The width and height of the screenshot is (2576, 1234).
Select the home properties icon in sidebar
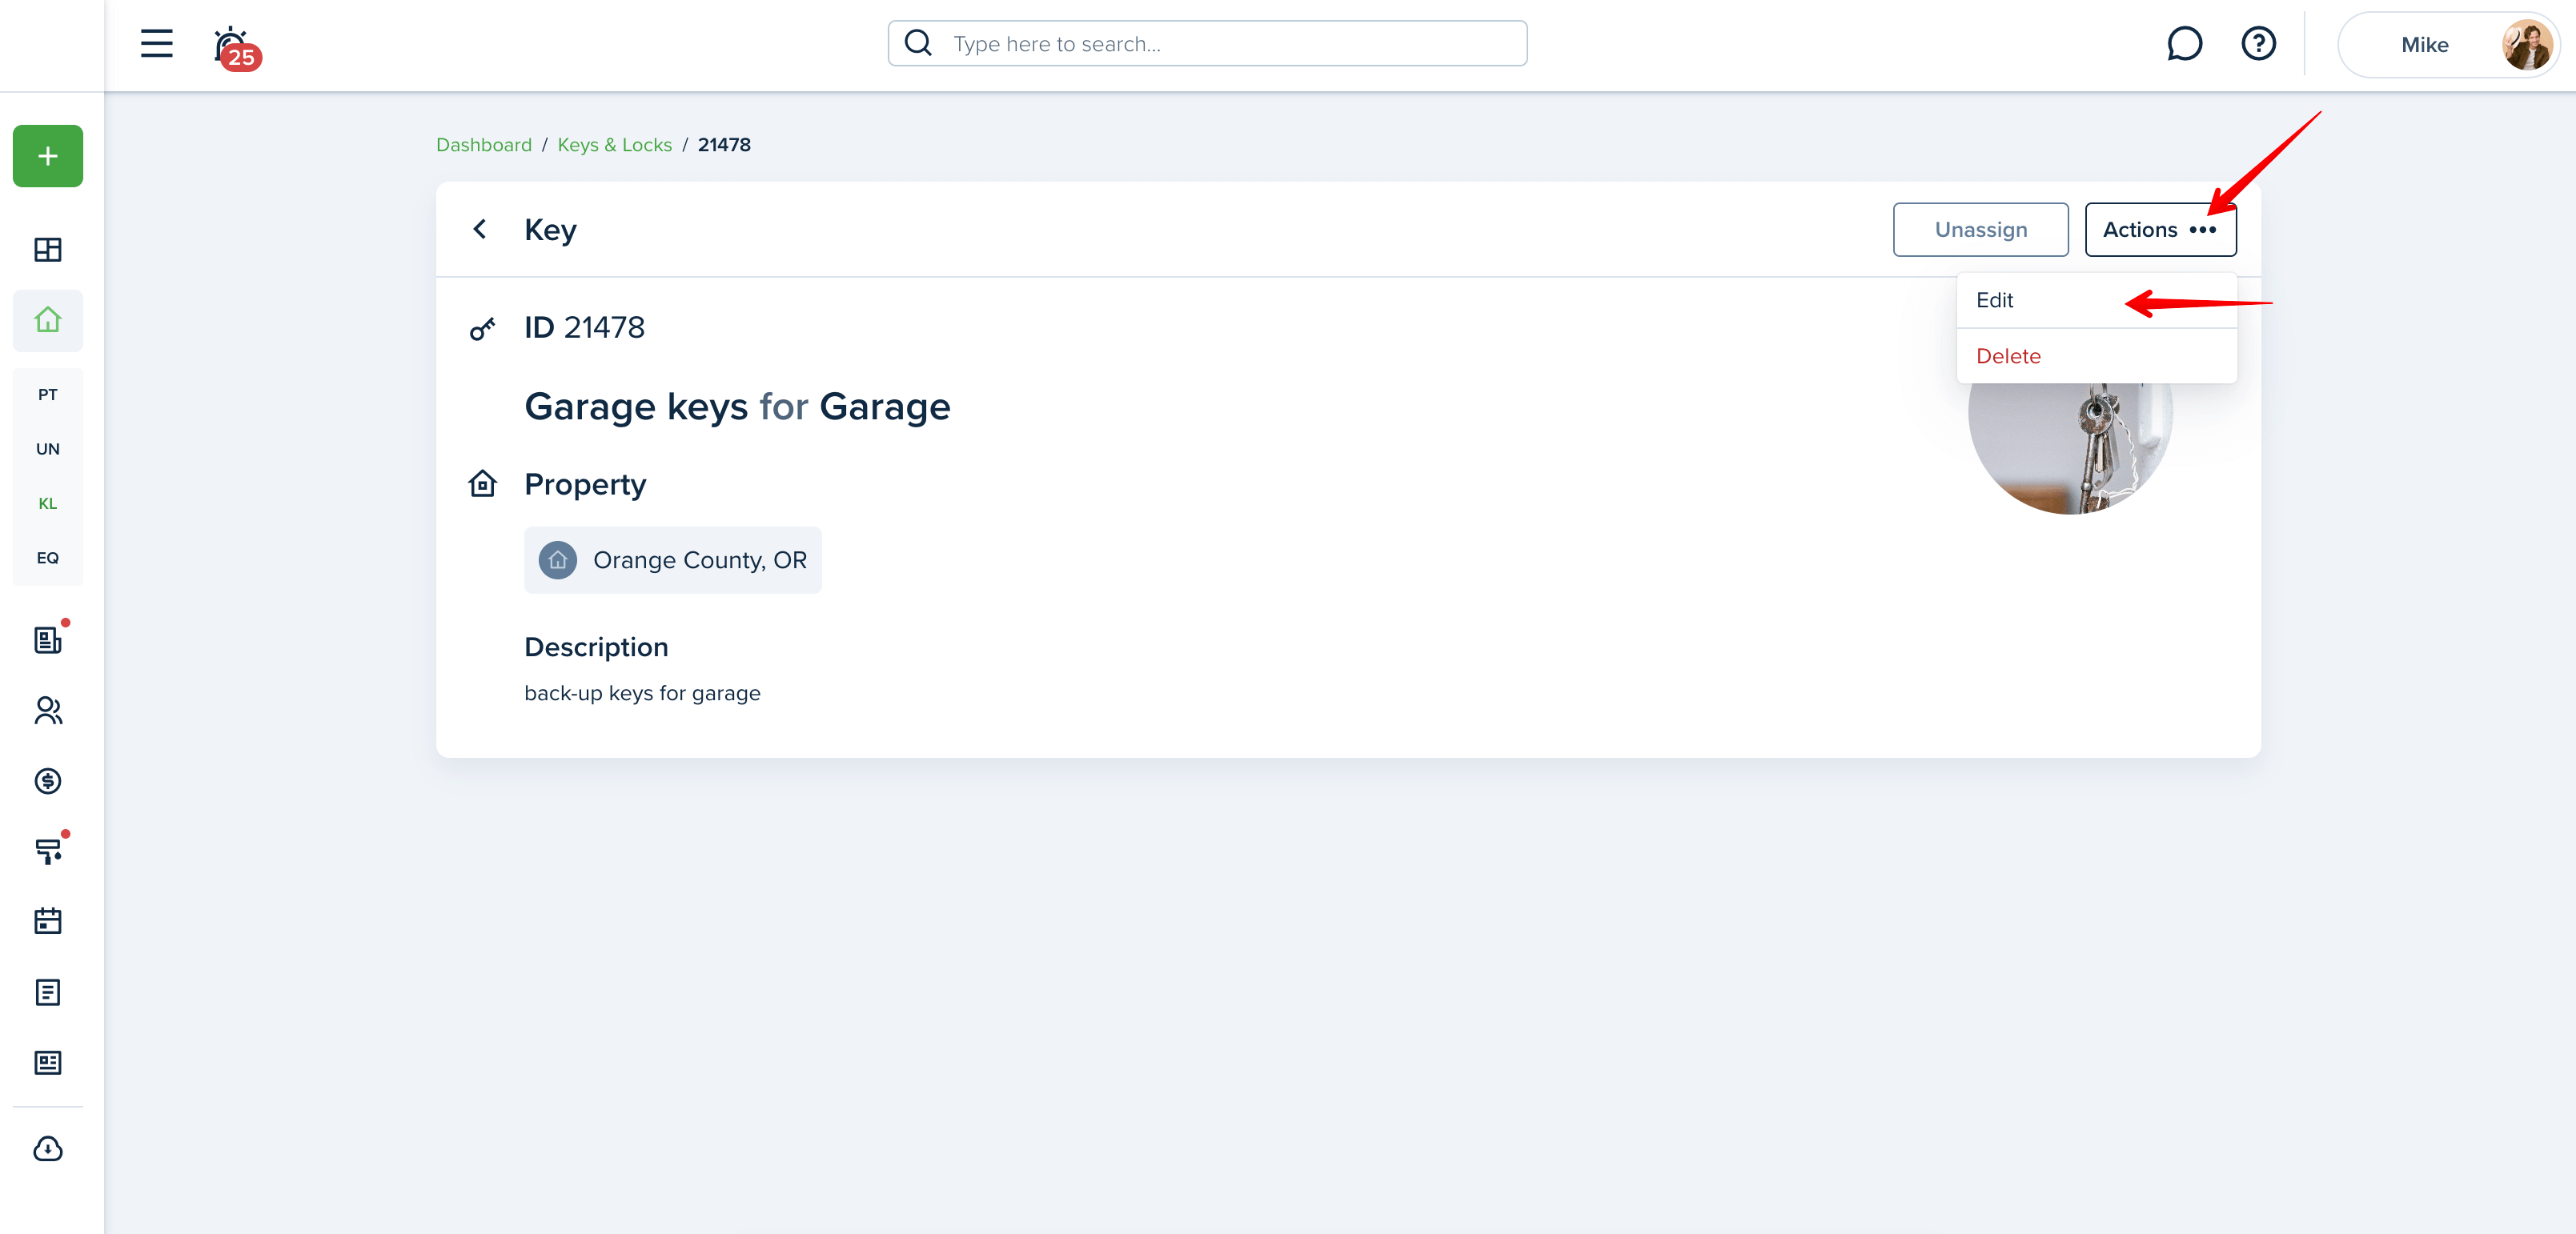(x=48, y=320)
